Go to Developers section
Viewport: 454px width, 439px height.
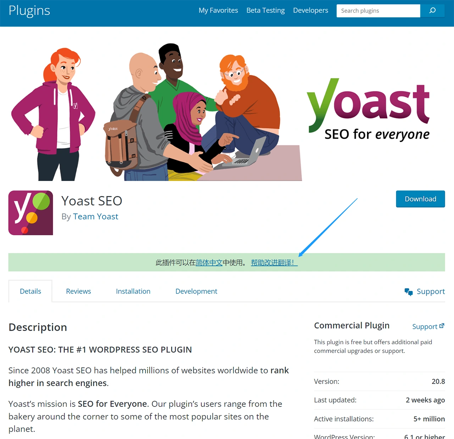[311, 10]
